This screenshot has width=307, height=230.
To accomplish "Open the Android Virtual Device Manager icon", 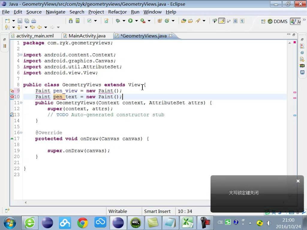I will pos(78,21).
